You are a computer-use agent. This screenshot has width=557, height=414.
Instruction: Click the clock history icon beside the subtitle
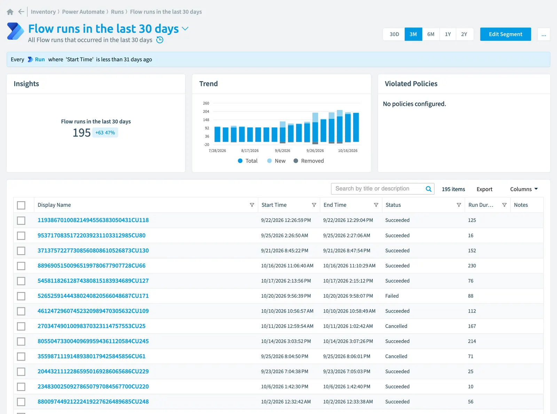point(160,40)
